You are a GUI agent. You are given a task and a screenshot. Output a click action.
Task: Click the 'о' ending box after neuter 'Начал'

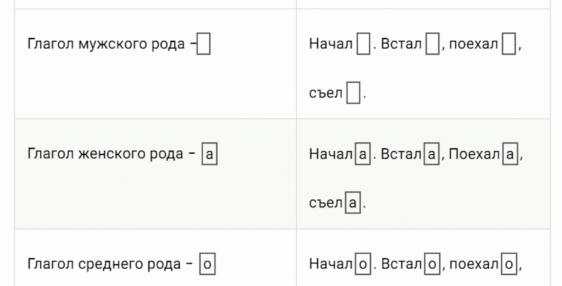coord(363,265)
